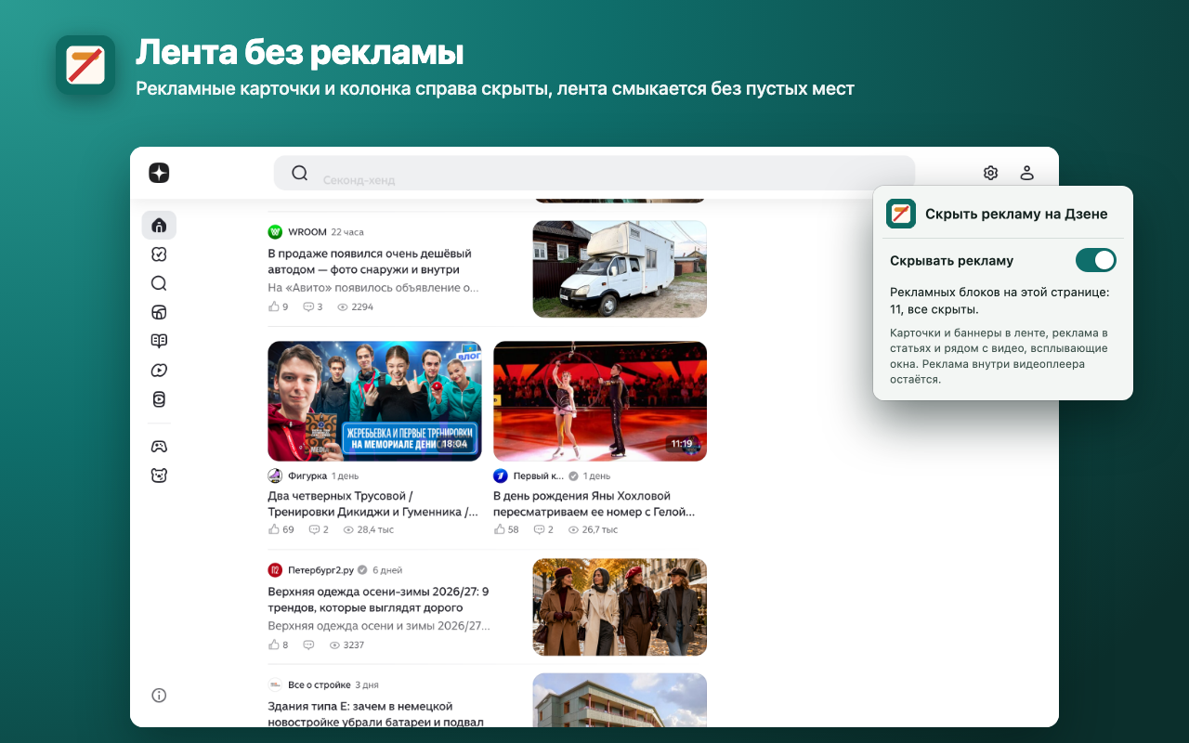This screenshot has height=743, width=1189.
Task: Play the Жеребьёвка и первые тренировки video
Action: (374, 401)
